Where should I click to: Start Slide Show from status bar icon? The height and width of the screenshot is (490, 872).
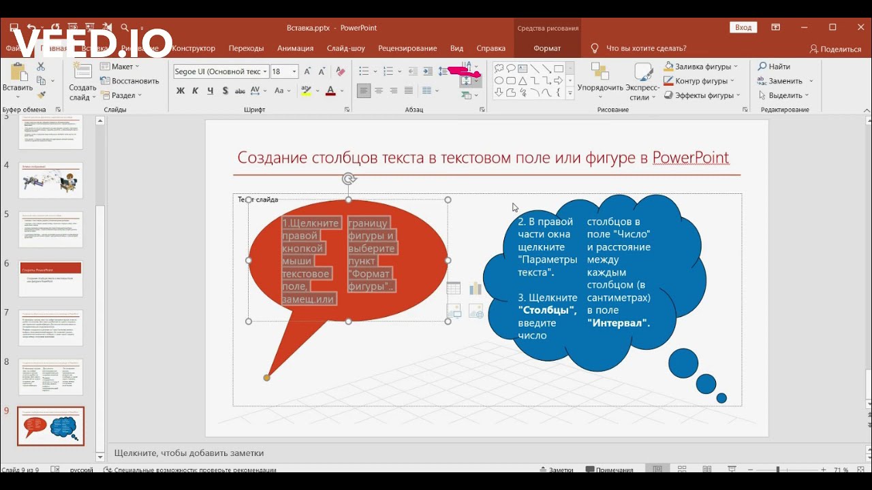point(732,470)
